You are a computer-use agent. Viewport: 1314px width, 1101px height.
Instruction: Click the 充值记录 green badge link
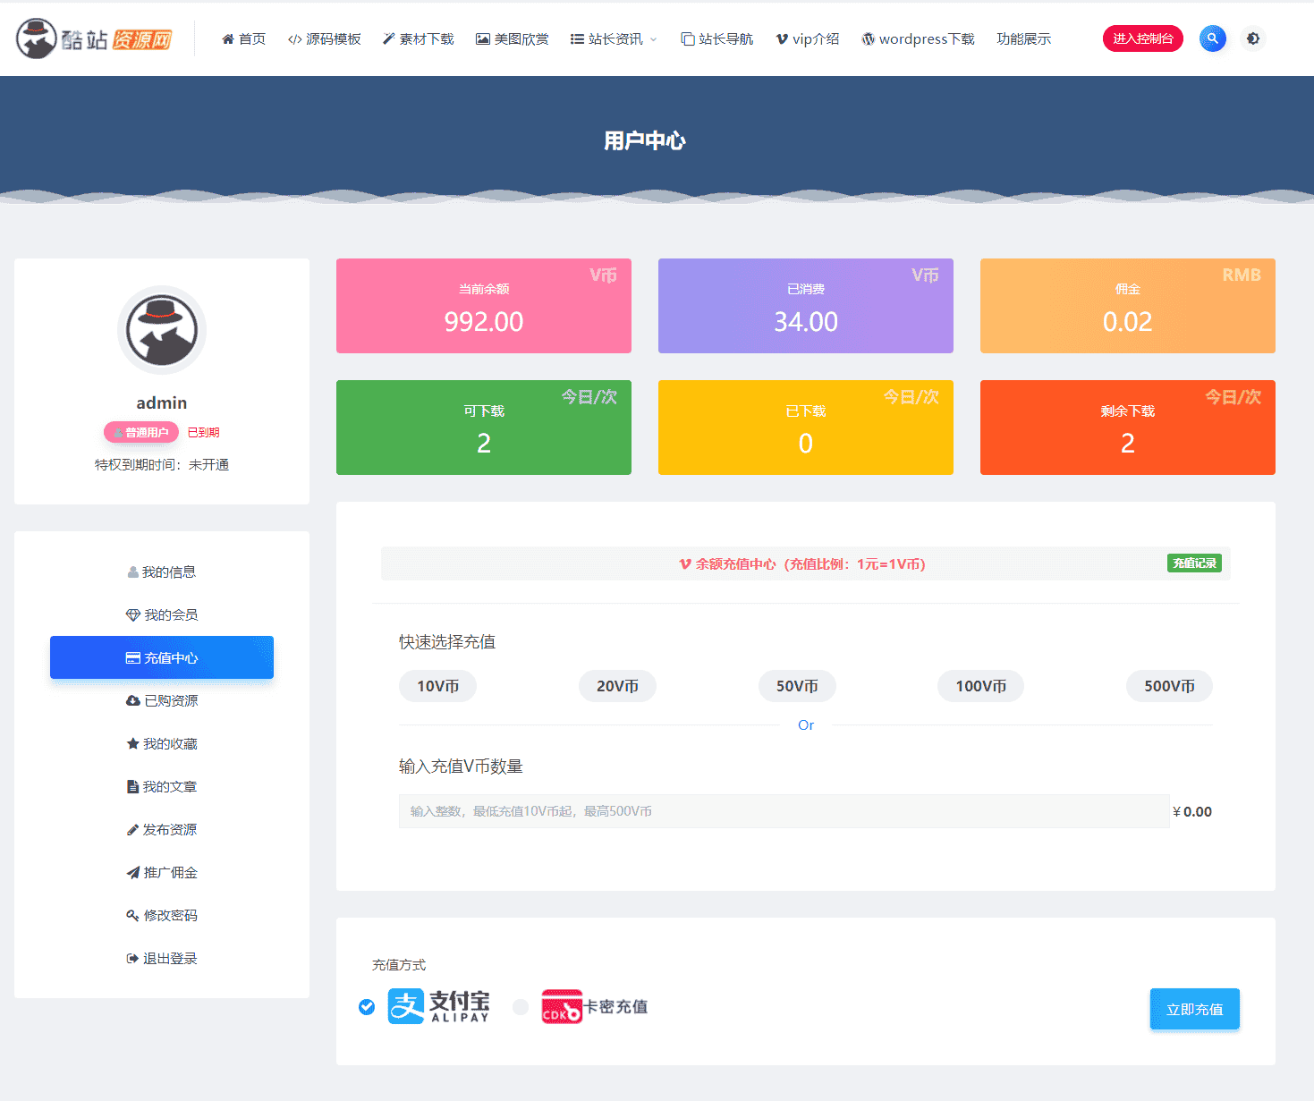pyautogui.click(x=1194, y=563)
